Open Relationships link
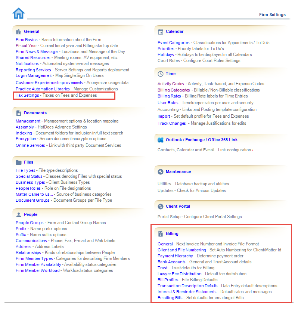This screenshot has width=298, height=313. tap(28, 253)
